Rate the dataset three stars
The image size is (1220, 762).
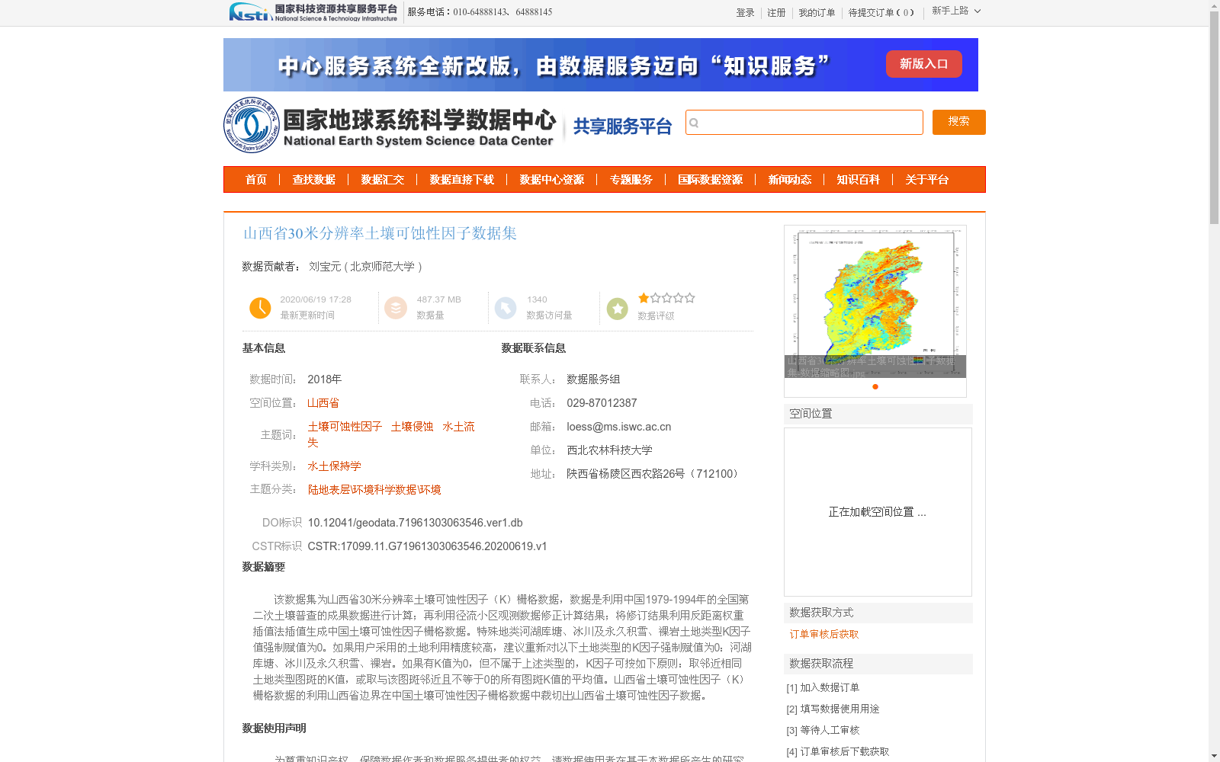coord(666,298)
